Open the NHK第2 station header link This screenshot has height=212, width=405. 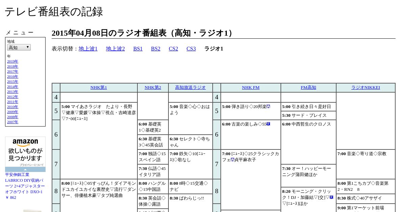153,87
